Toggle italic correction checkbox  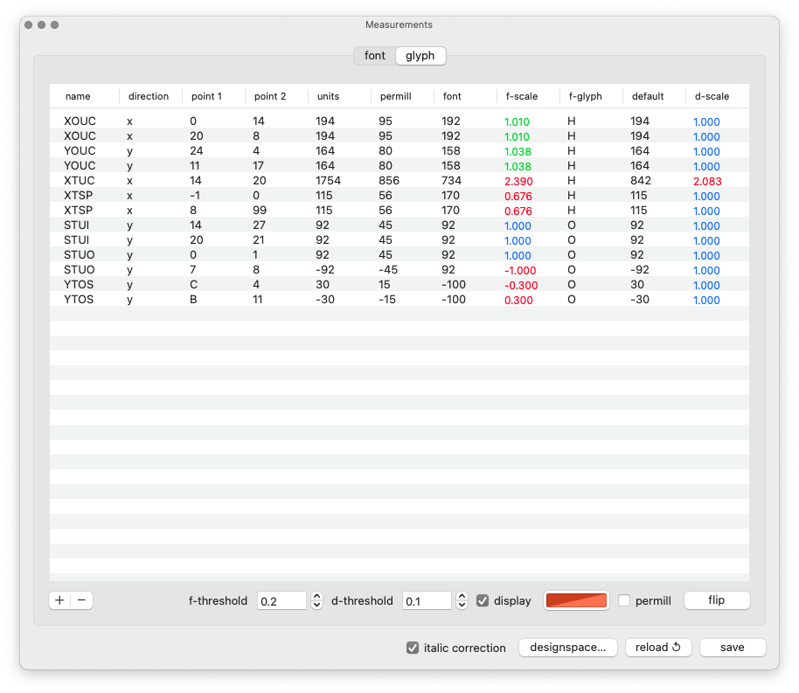413,648
